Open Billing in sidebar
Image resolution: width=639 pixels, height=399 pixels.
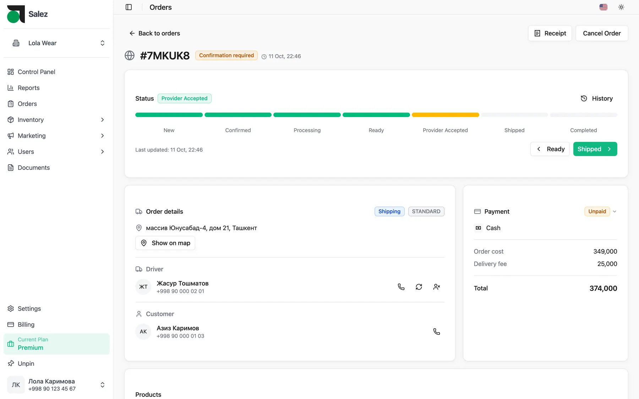56,325
